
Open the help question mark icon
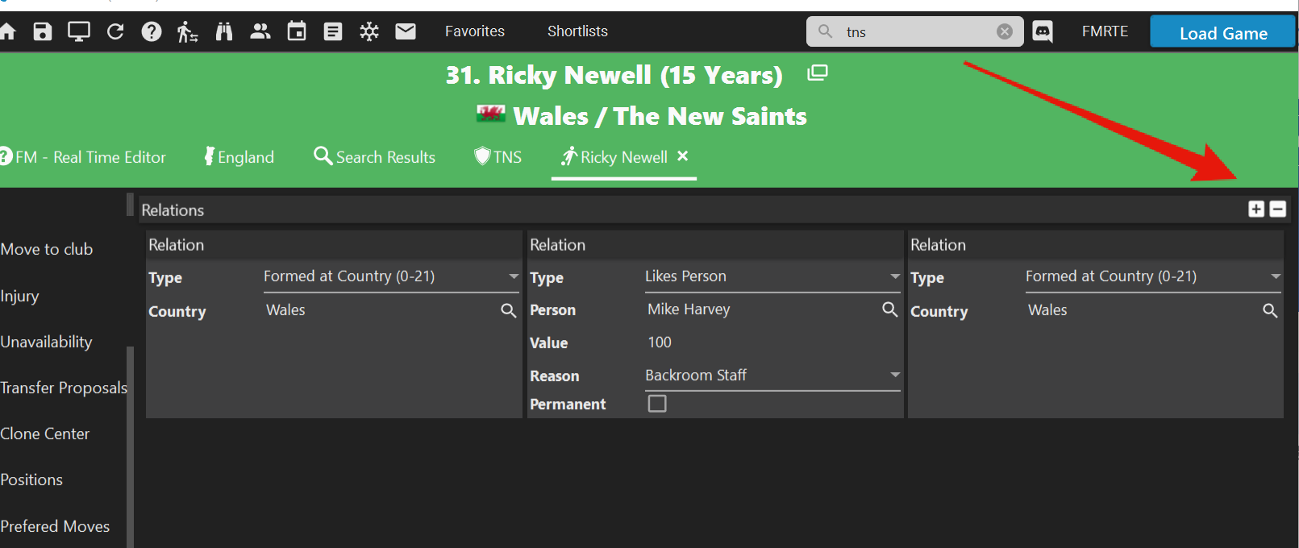pyautogui.click(x=152, y=31)
